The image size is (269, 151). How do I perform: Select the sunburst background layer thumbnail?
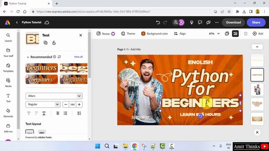click(x=257, y=119)
